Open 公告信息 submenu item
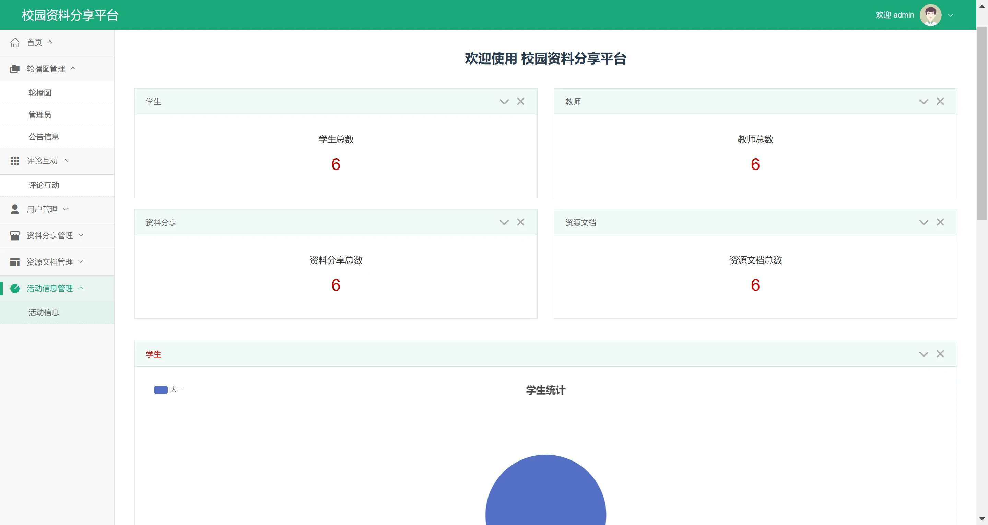Viewport: 988px width, 525px height. coord(44,137)
